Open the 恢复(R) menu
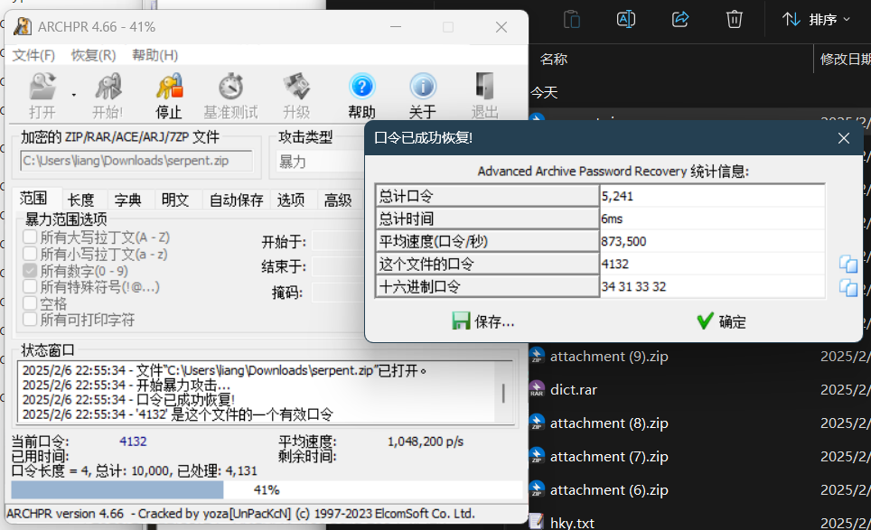871x530 pixels. [93, 55]
